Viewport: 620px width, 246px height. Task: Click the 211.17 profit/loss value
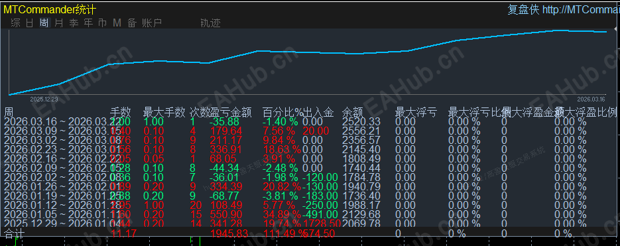(x=225, y=140)
